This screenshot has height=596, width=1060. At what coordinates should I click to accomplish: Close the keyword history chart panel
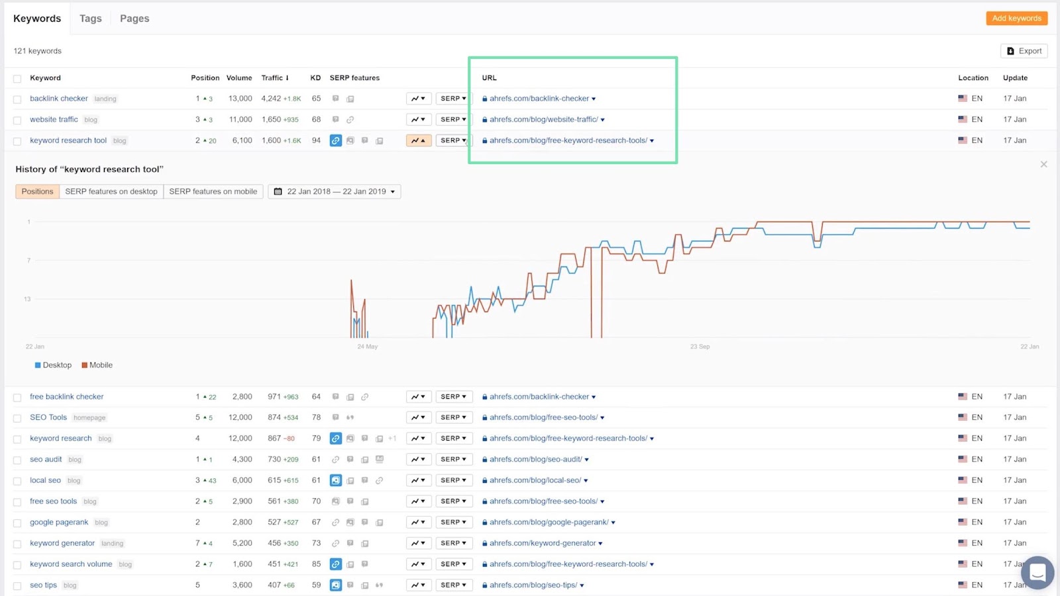coord(1043,164)
